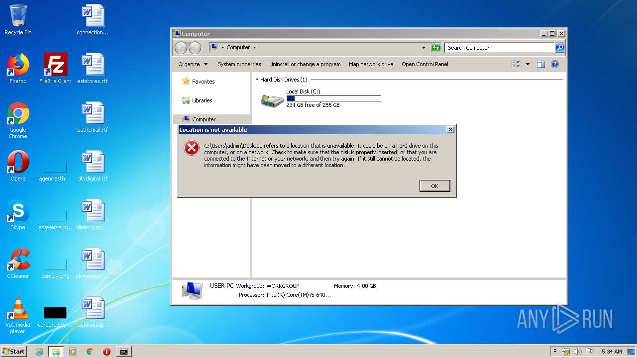
Task: Close the Location is not available dialog
Action: 450,130
